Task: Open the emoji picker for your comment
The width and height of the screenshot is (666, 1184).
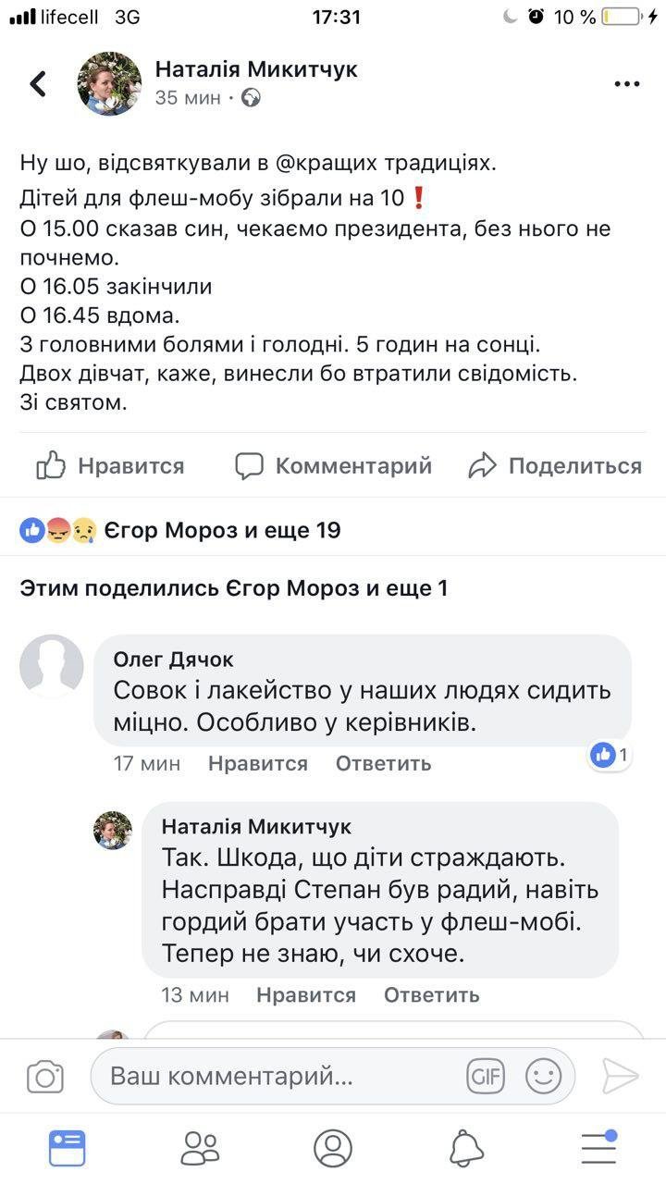Action: pos(546,1076)
